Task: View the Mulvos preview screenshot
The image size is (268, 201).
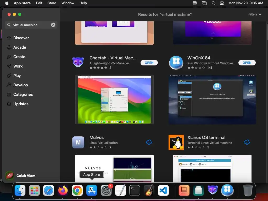Action: pyautogui.click(x=114, y=168)
